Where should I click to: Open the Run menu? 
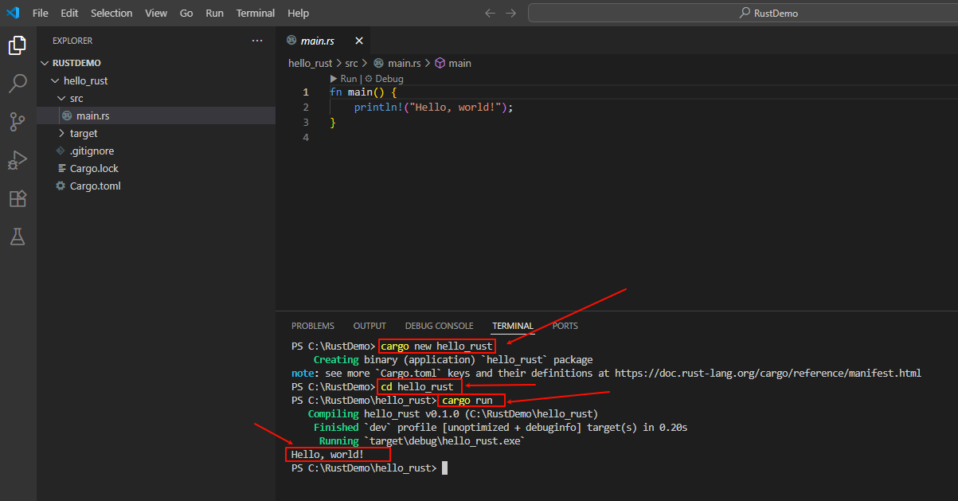(214, 13)
